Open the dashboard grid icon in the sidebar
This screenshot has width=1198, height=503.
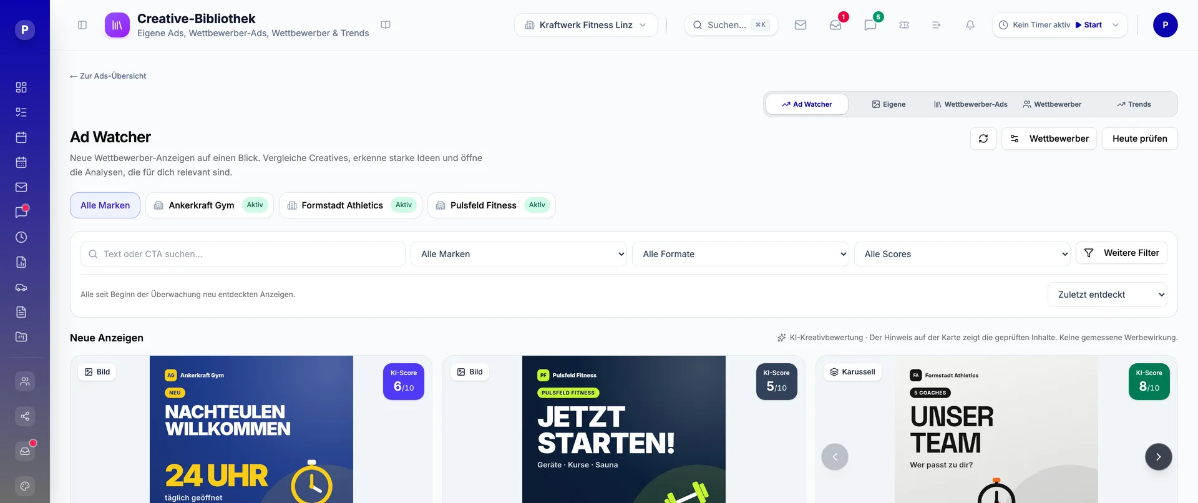click(x=21, y=87)
